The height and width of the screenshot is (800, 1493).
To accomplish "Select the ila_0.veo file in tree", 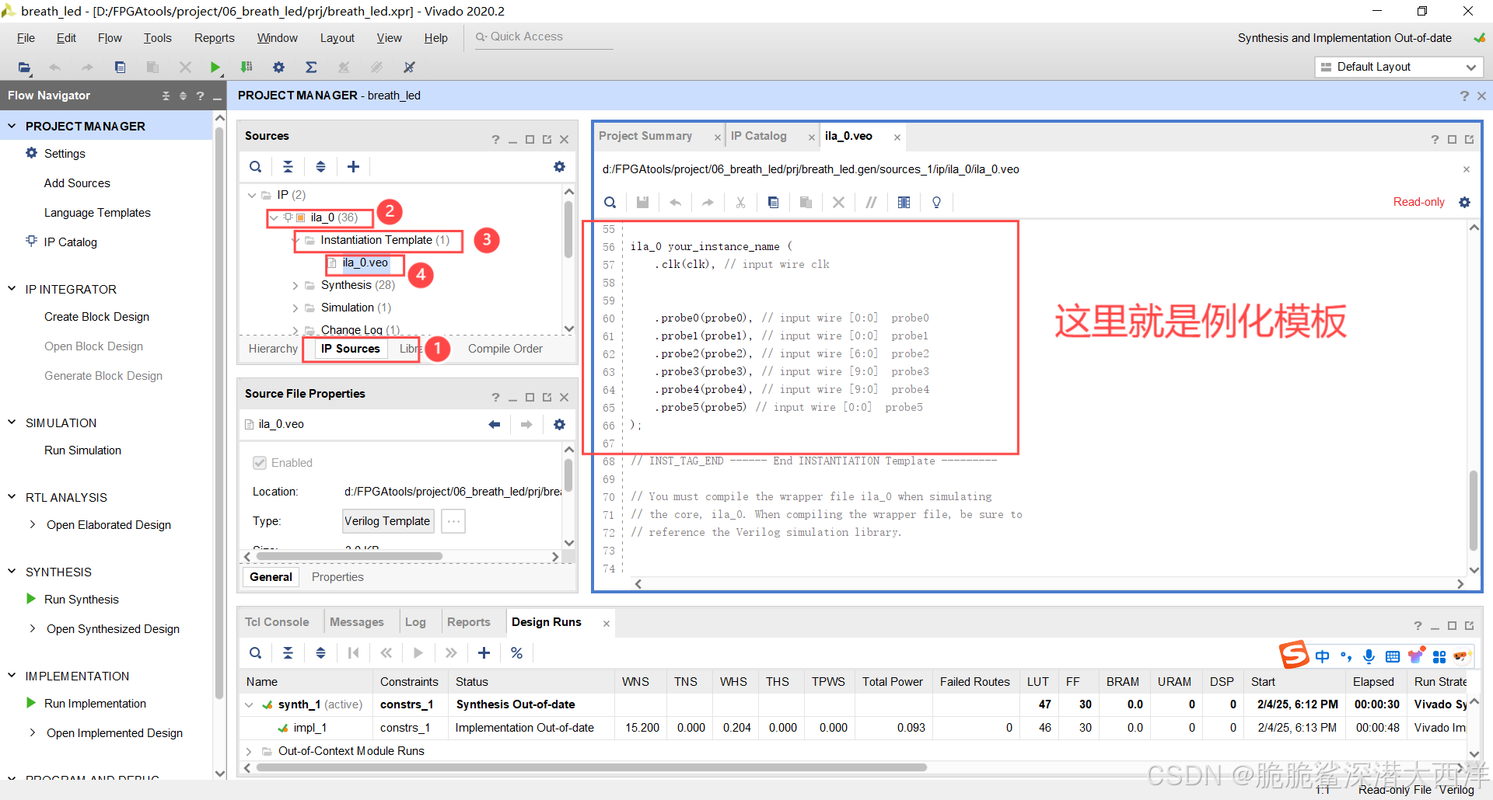I will tap(365, 263).
